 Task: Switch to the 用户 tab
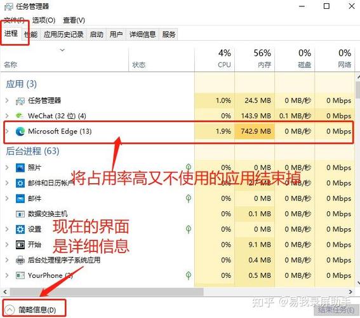(116, 34)
